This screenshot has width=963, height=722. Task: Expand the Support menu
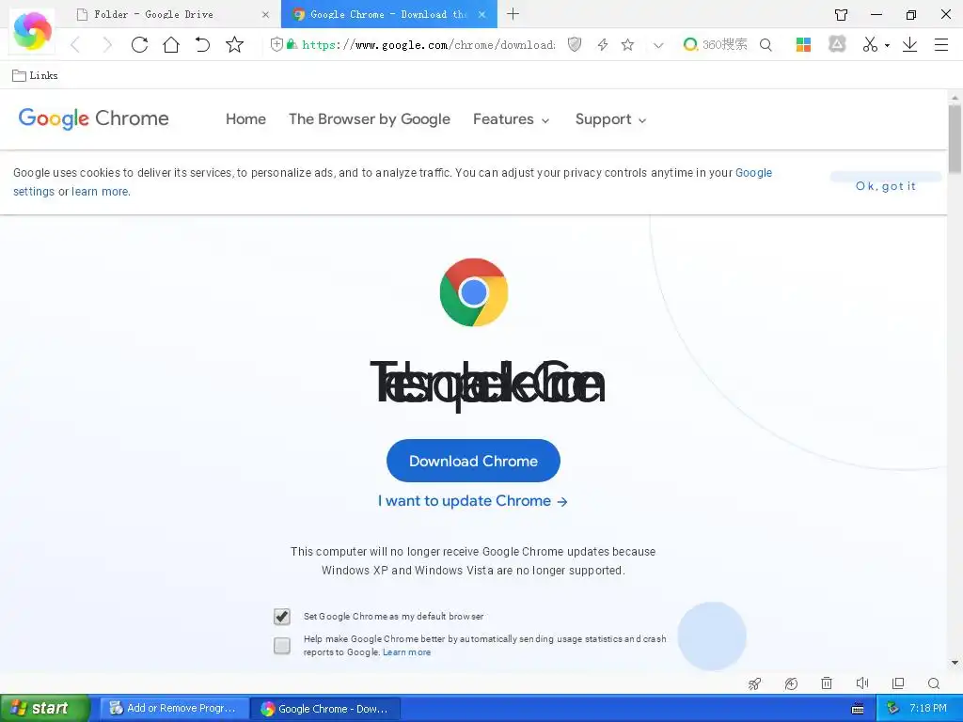[x=610, y=119]
